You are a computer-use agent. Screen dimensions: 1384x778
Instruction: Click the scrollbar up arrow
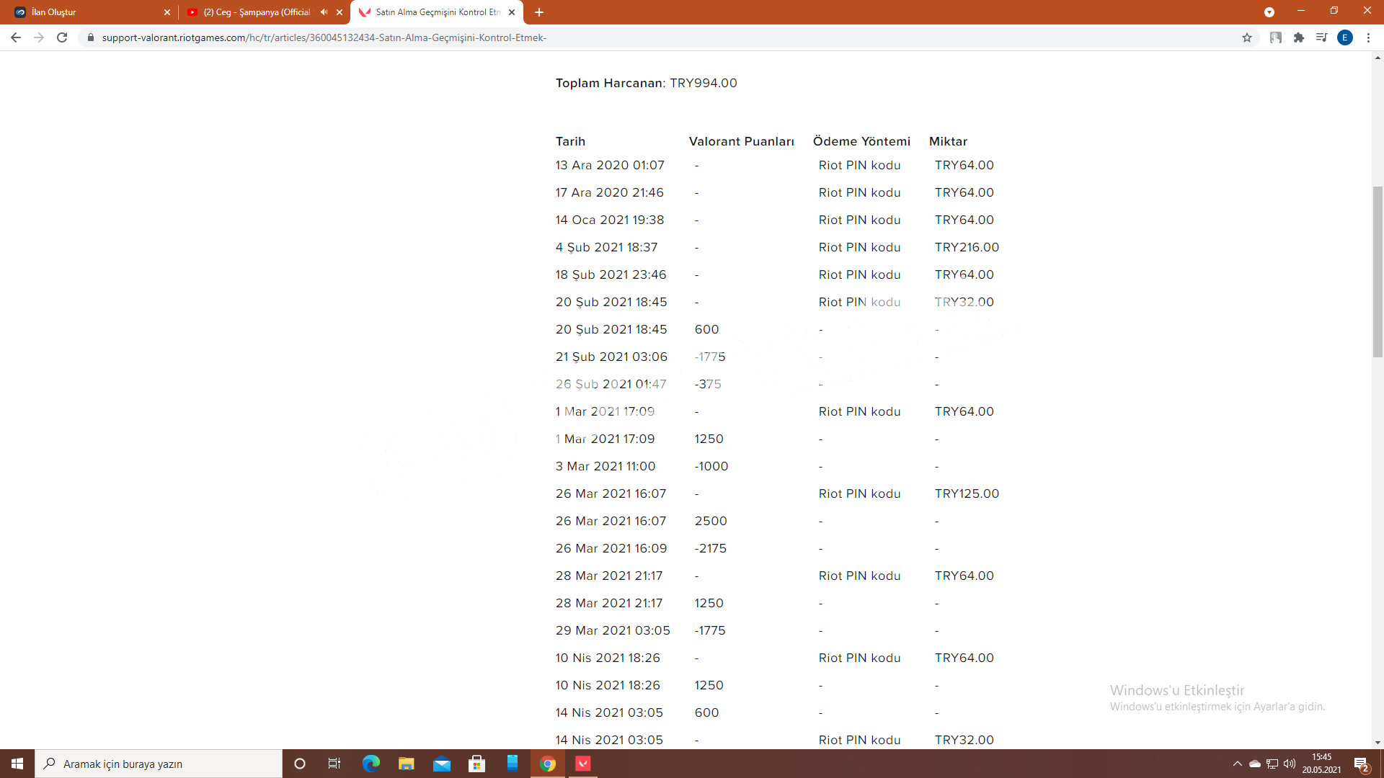(1378, 57)
